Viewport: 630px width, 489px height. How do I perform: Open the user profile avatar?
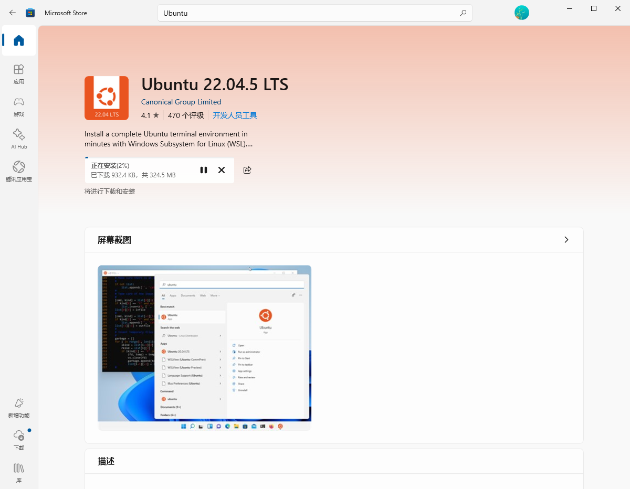coord(521,13)
